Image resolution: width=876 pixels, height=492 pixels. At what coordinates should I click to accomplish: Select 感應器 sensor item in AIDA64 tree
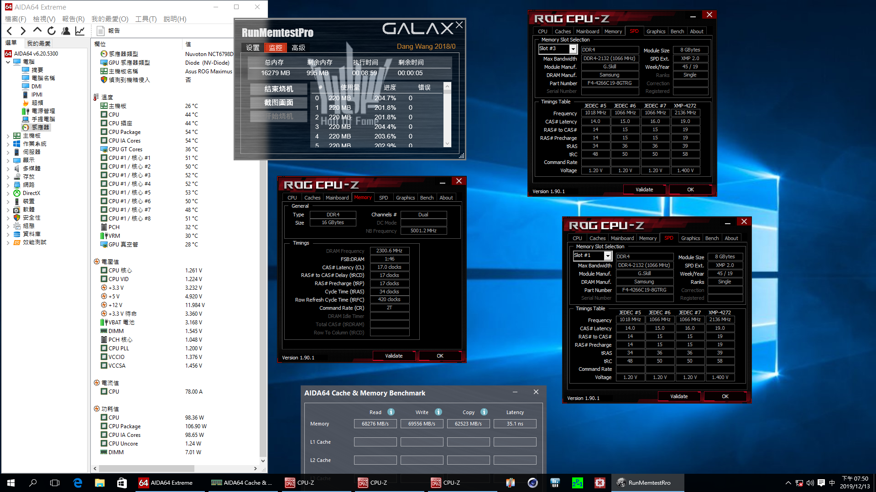tap(40, 128)
